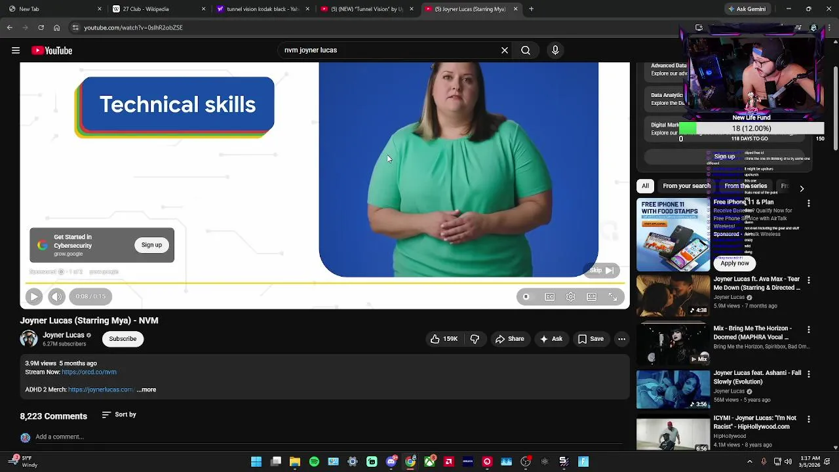
Task: Open Xbox app from the taskbar
Action: (429, 462)
